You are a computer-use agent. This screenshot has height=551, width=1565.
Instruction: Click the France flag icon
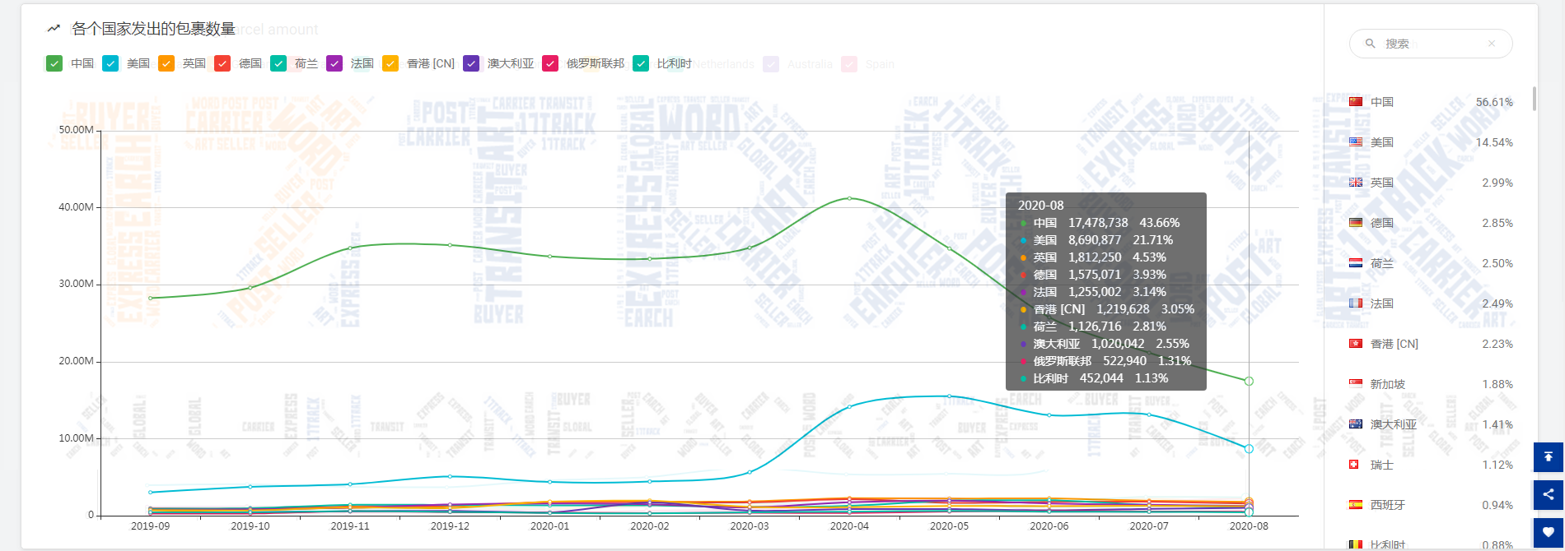[1356, 303]
